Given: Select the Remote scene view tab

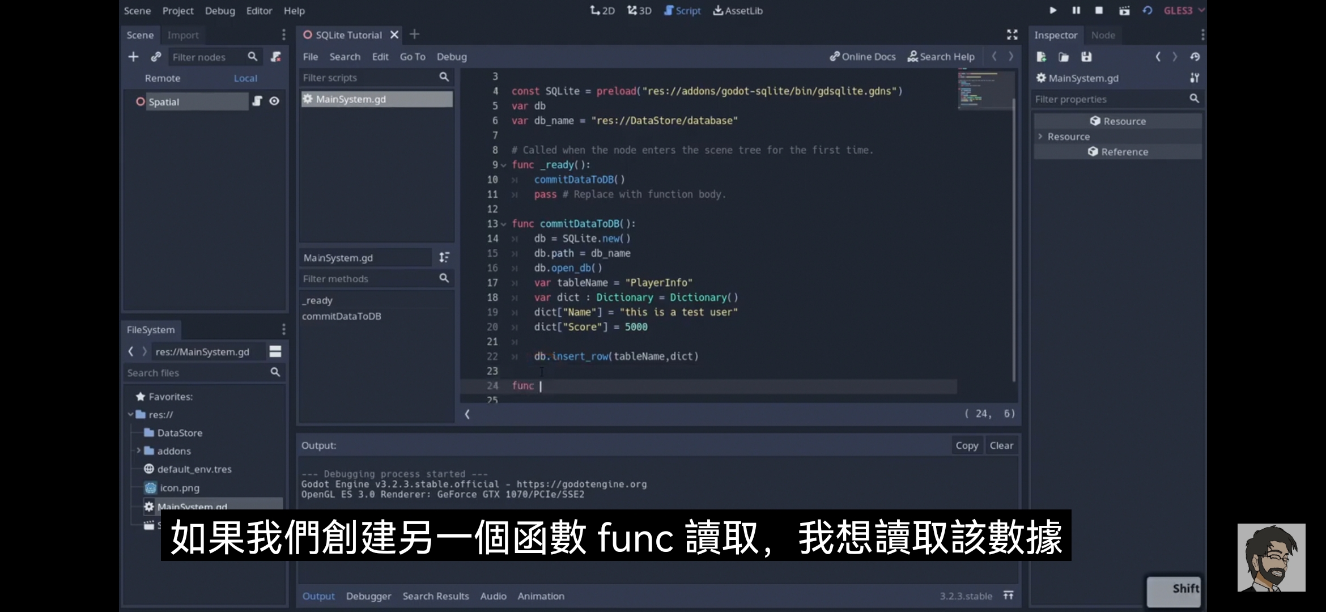Looking at the screenshot, I should click(x=163, y=78).
